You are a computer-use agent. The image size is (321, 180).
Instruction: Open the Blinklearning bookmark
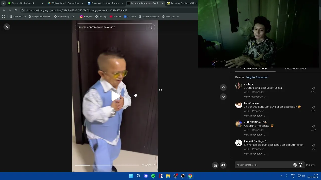[x=66, y=17]
